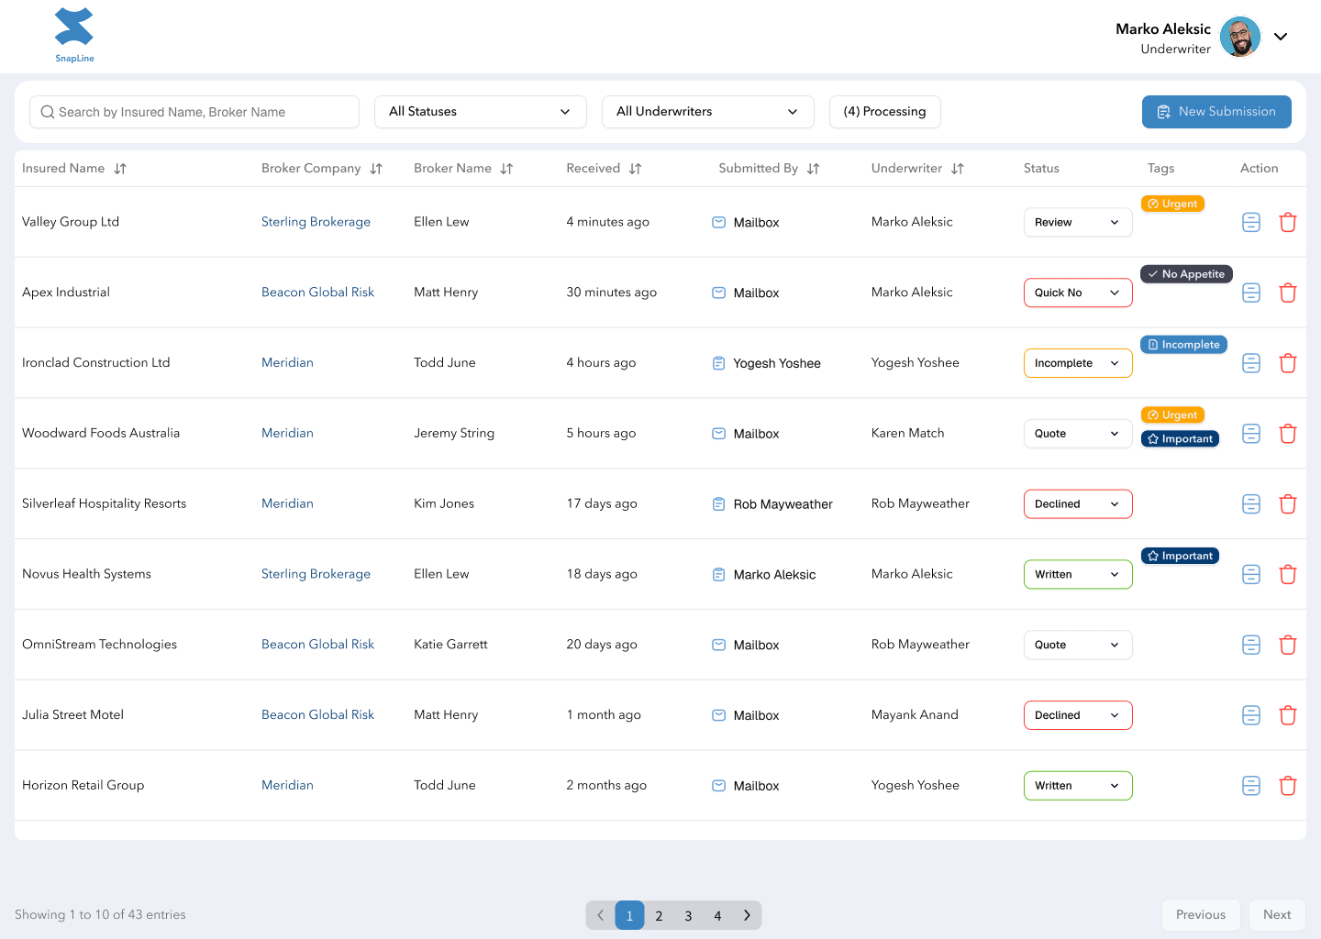The height and width of the screenshot is (939, 1321).
Task: Click the SnapLine logo
Action: pyautogui.click(x=74, y=35)
